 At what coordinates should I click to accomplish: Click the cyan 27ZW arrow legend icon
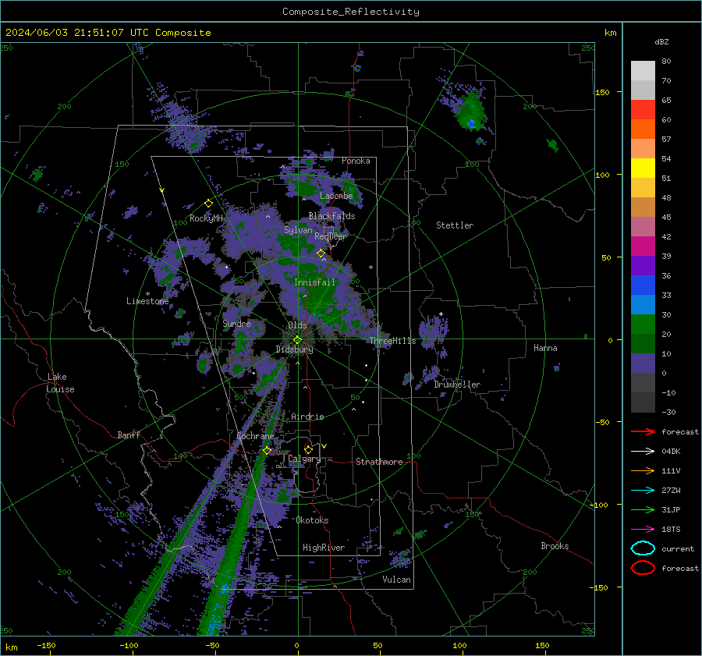[643, 491]
